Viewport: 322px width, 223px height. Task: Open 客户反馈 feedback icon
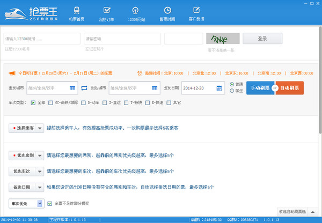click(197, 11)
